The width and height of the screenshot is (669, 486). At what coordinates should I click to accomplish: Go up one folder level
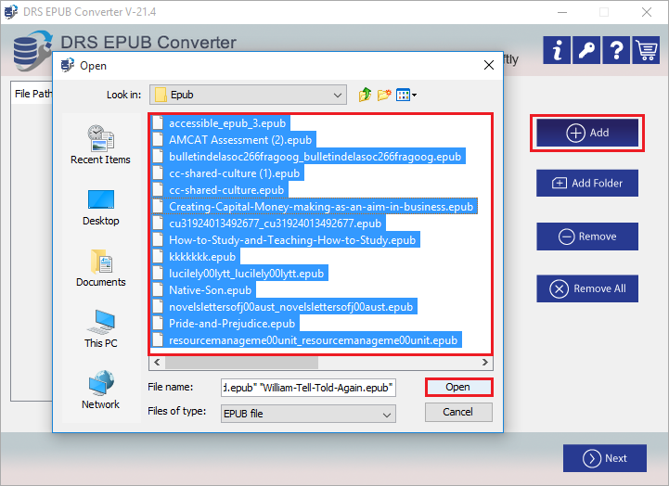(365, 95)
